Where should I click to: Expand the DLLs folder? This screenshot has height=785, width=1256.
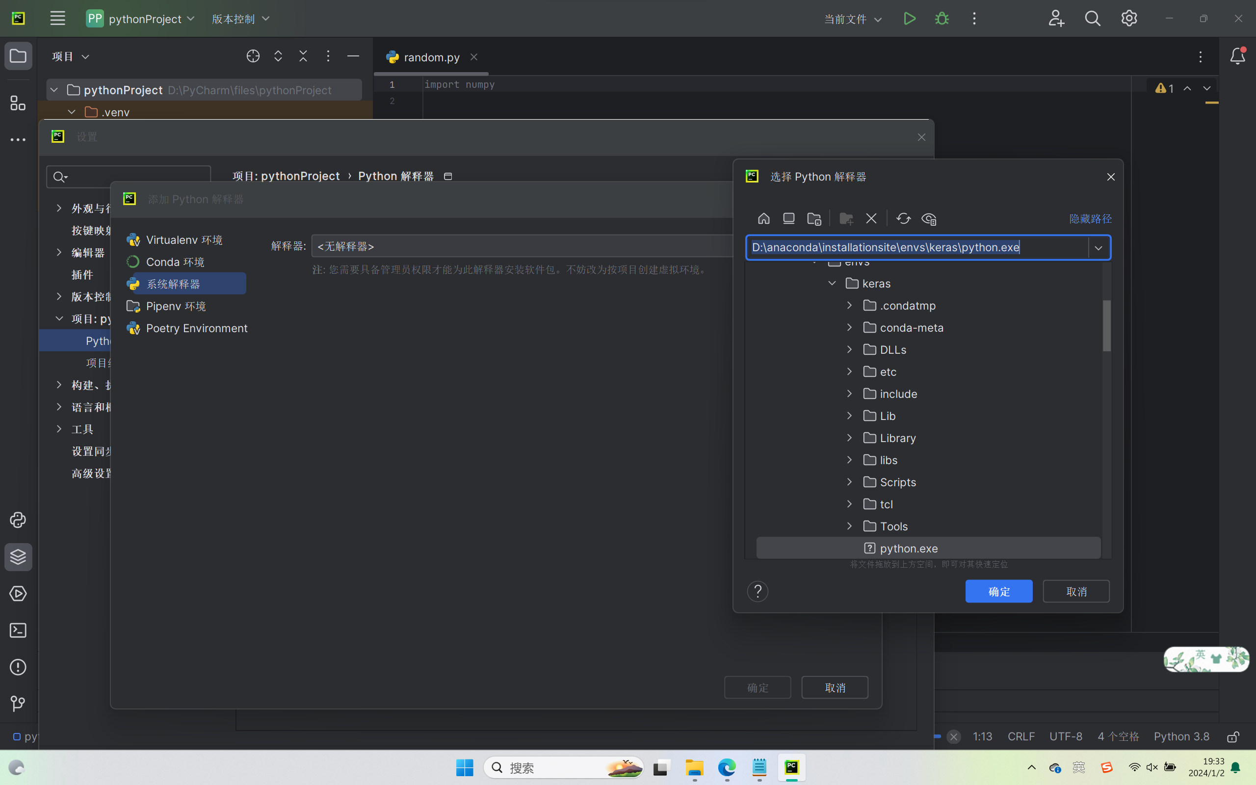coord(850,349)
